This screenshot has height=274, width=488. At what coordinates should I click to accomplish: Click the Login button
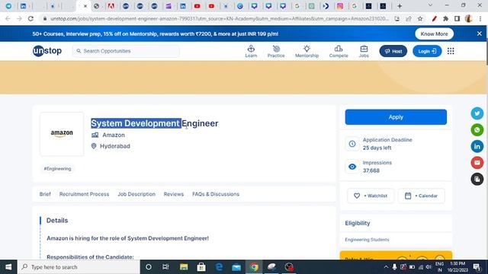tap(427, 51)
